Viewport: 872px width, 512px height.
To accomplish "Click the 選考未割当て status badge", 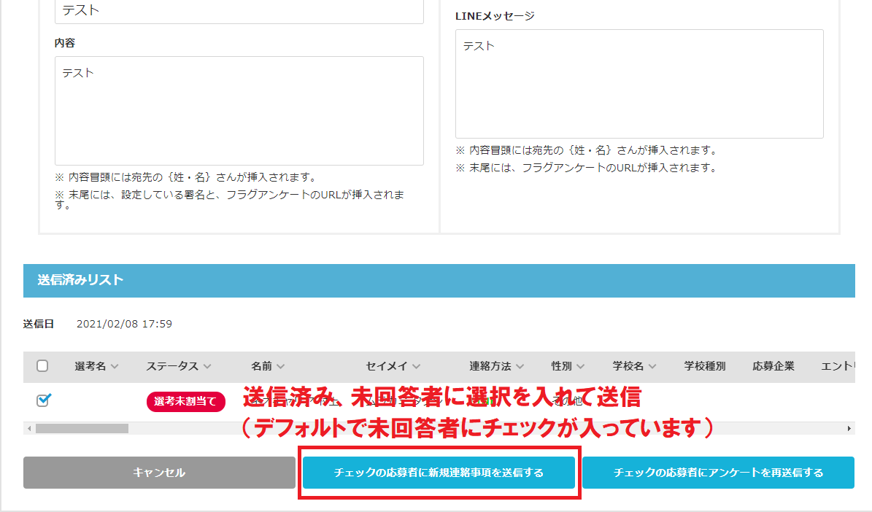I will click(x=186, y=401).
